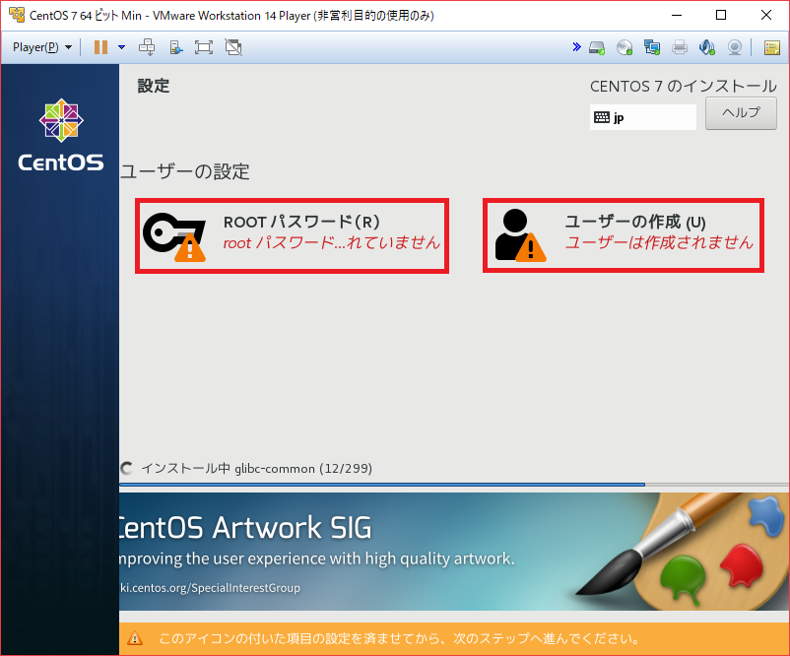This screenshot has width=790, height=656.
Task: Click the CENTOS 7 のインストール title
Action: (x=684, y=86)
